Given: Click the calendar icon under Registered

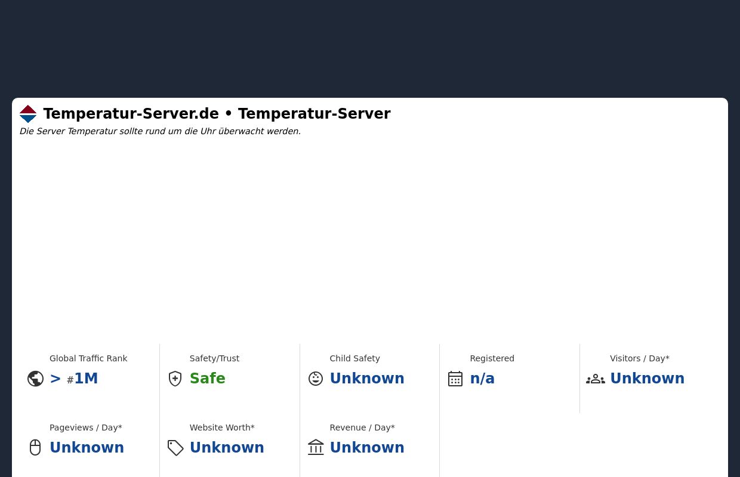Looking at the screenshot, I should pos(455,379).
